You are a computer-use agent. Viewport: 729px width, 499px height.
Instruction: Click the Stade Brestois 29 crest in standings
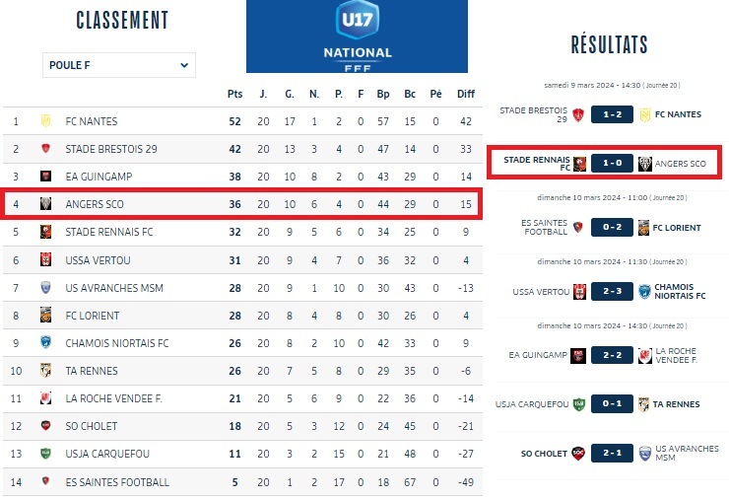point(45,149)
